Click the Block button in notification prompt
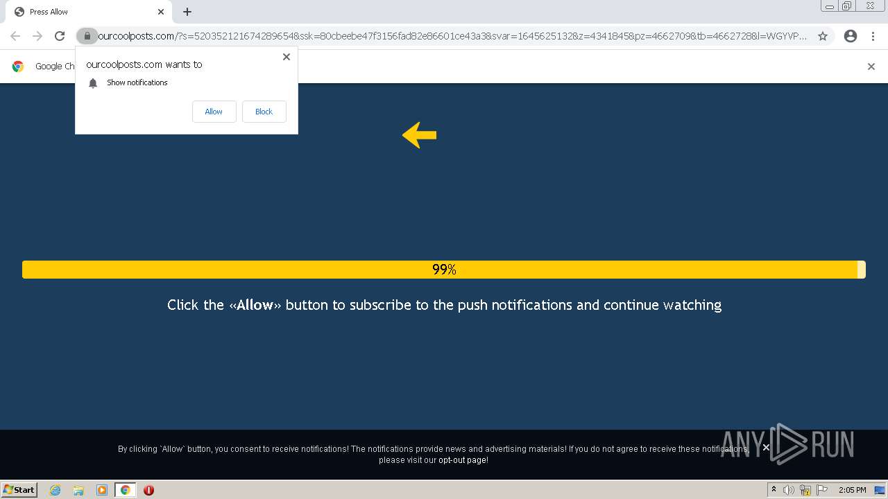This screenshot has width=888, height=499. 264,112
